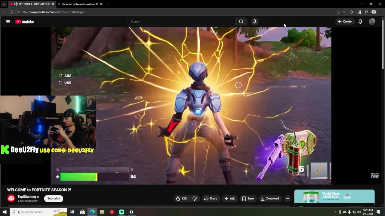Open the clock showing 10:55 PM
The width and height of the screenshot is (385, 216).
tap(368, 212)
